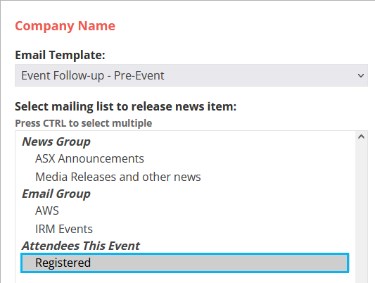Click 'Select mailing list to release news item' label
This screenshot has width=375, height=283.
tap(125, 106)
